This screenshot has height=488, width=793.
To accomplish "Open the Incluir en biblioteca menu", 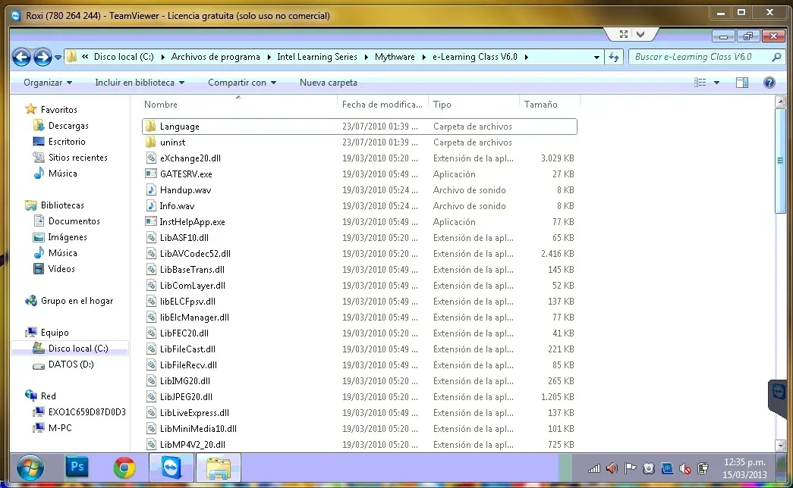I will [140, 83].
